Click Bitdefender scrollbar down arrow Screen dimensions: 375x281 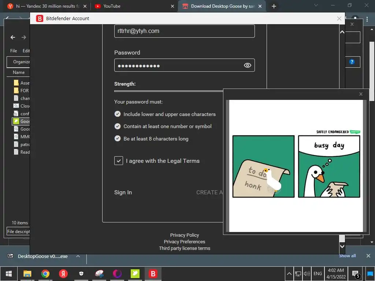(342, 246)
